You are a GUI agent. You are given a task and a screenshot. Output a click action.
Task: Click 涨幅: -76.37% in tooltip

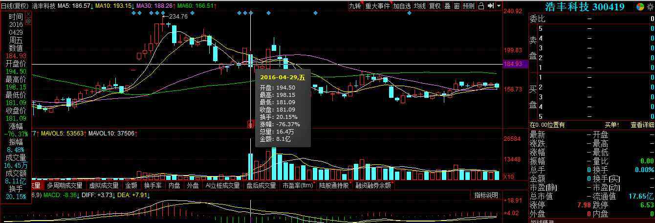pos(280,124)
